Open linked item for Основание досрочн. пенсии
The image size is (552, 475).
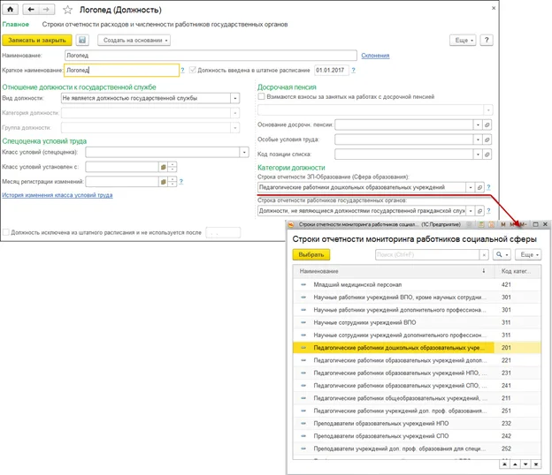pyautogui.click(x=487, y=124)
